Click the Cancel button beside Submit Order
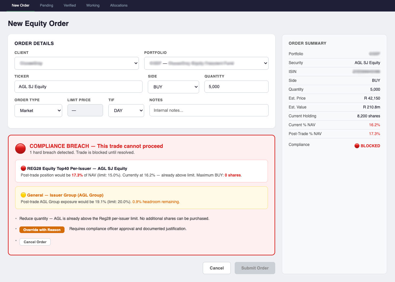395x282 pixels. [x=217, y=268]
